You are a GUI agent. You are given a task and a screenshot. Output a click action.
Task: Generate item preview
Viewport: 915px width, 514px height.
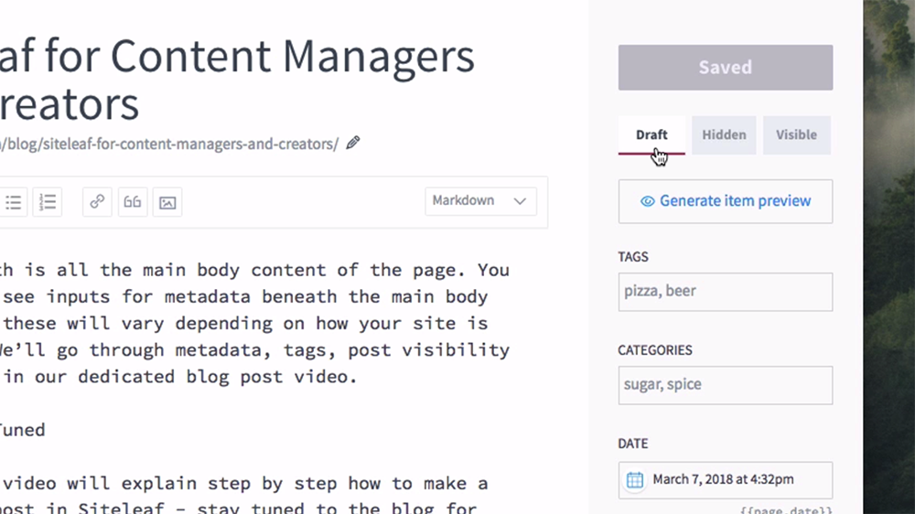726,201
